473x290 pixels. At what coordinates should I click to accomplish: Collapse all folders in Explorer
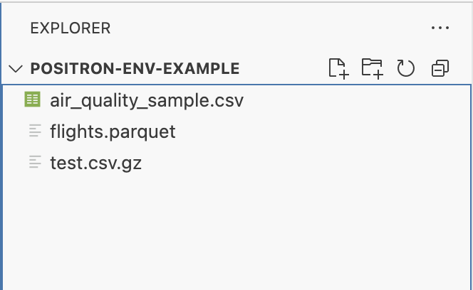point(440,68)
